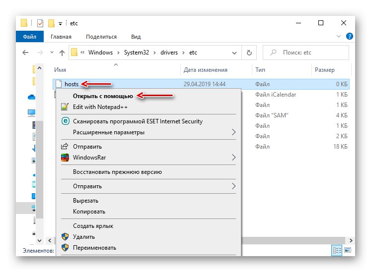Click the 4 КБ size cell
Viewport: 371px width, 272px height.
342,115
